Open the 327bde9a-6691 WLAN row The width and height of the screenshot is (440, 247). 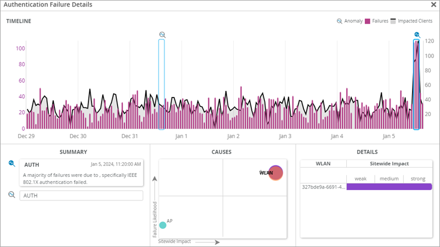coord(323,187)
